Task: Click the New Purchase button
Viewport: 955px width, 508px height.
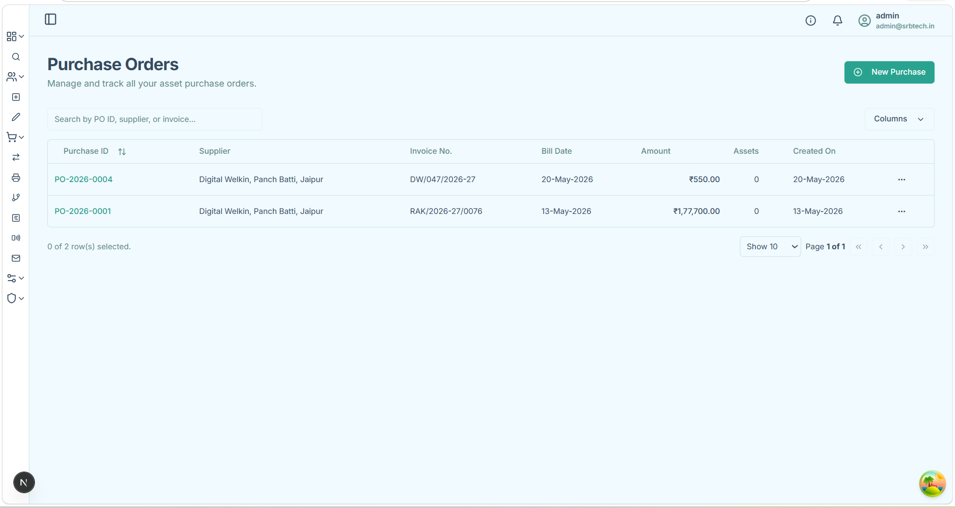Action: point(889,72)
